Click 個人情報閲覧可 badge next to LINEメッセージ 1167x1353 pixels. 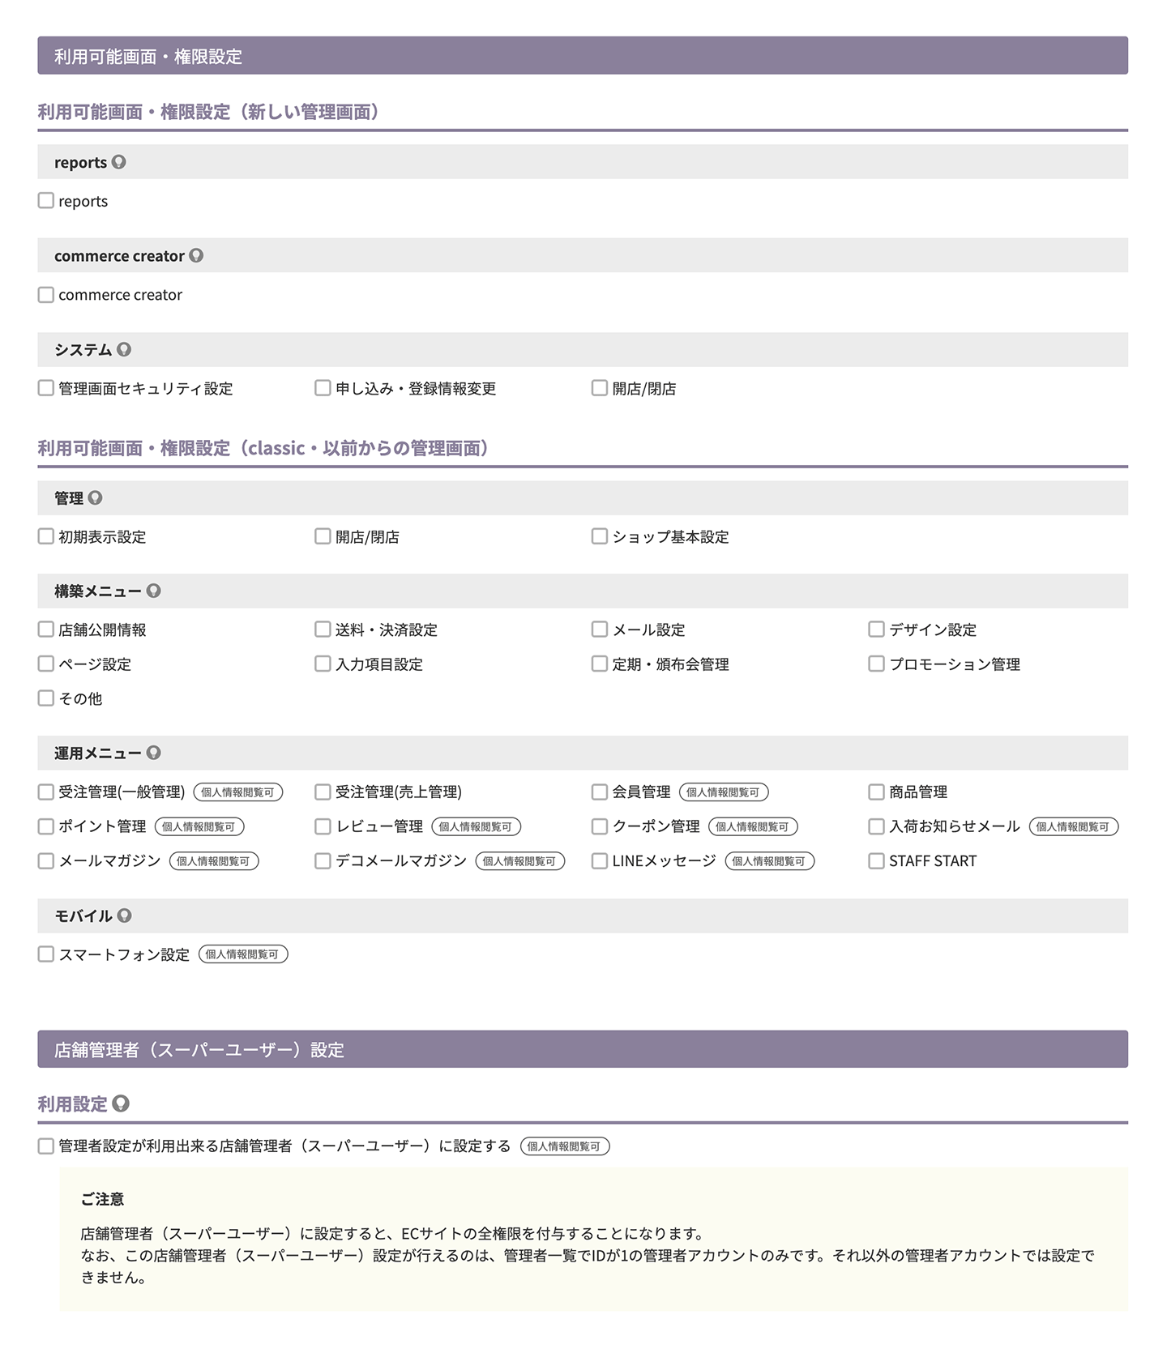click(x=769, y=861)
